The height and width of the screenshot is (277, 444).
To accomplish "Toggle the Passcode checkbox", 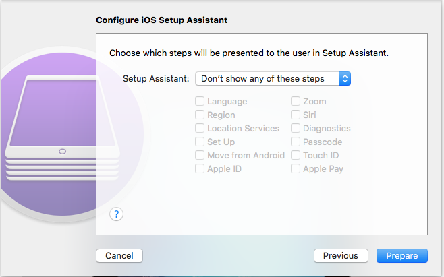I will (x=296, y=142).
